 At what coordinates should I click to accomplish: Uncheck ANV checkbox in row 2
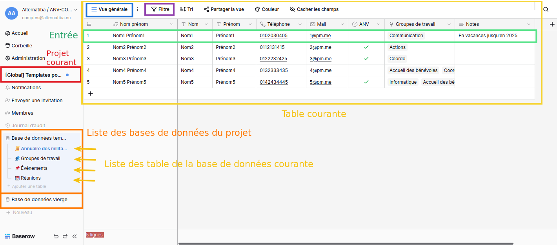coord(366,47)
